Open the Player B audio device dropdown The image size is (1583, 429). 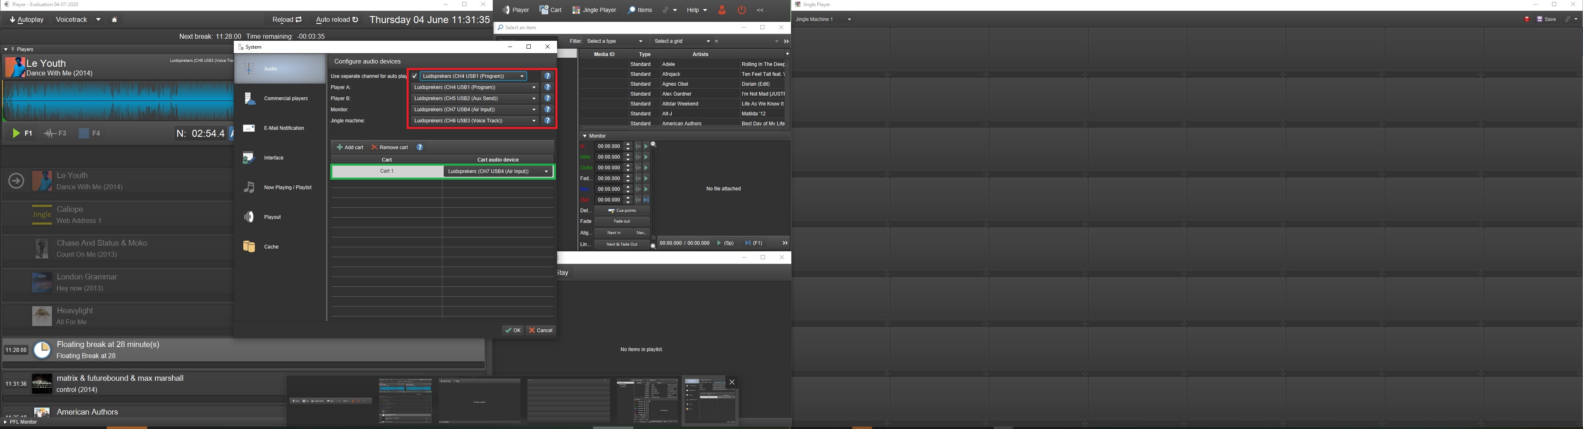tap(475, 98)
